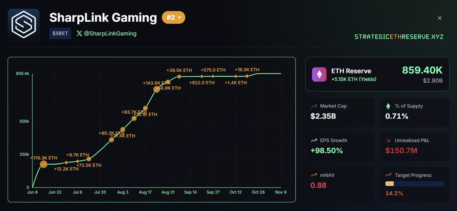Click the Target Progress trend icon
This screenshot has height=211, width=457.
(x=388, y=175)
